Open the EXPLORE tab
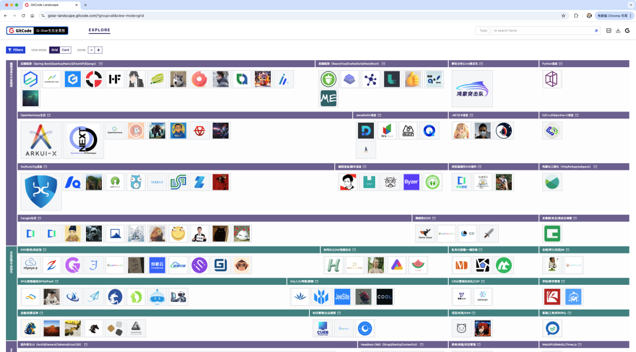The height and width of the screenshot is (352, 636). pyautogui.click(x=100, y=30)
